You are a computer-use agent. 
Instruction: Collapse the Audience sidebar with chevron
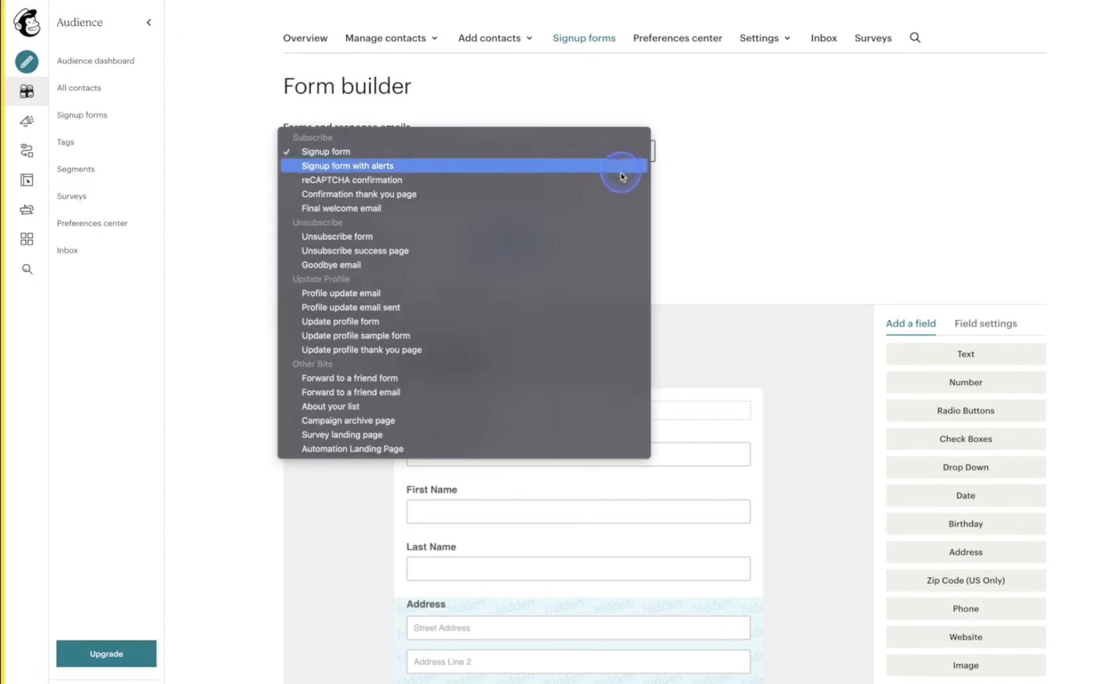tap(149, 23)
